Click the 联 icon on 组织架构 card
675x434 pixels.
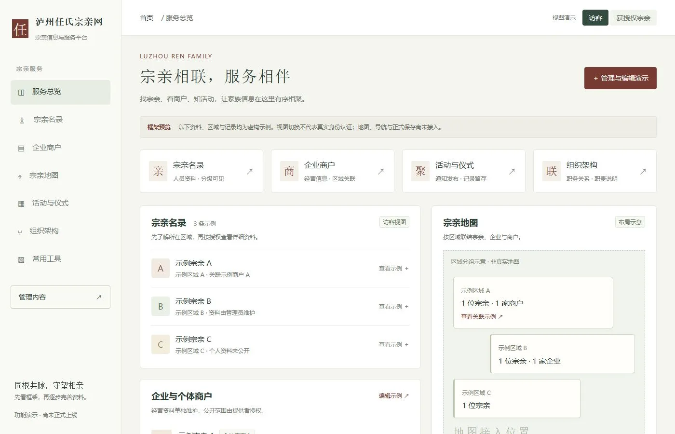click(x=552, y=171)
